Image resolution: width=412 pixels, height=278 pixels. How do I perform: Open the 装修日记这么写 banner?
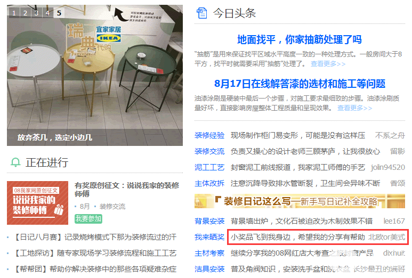point(300,201)
